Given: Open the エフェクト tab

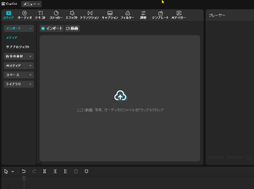Looking at the screenshot, I should tap(72, 15).
